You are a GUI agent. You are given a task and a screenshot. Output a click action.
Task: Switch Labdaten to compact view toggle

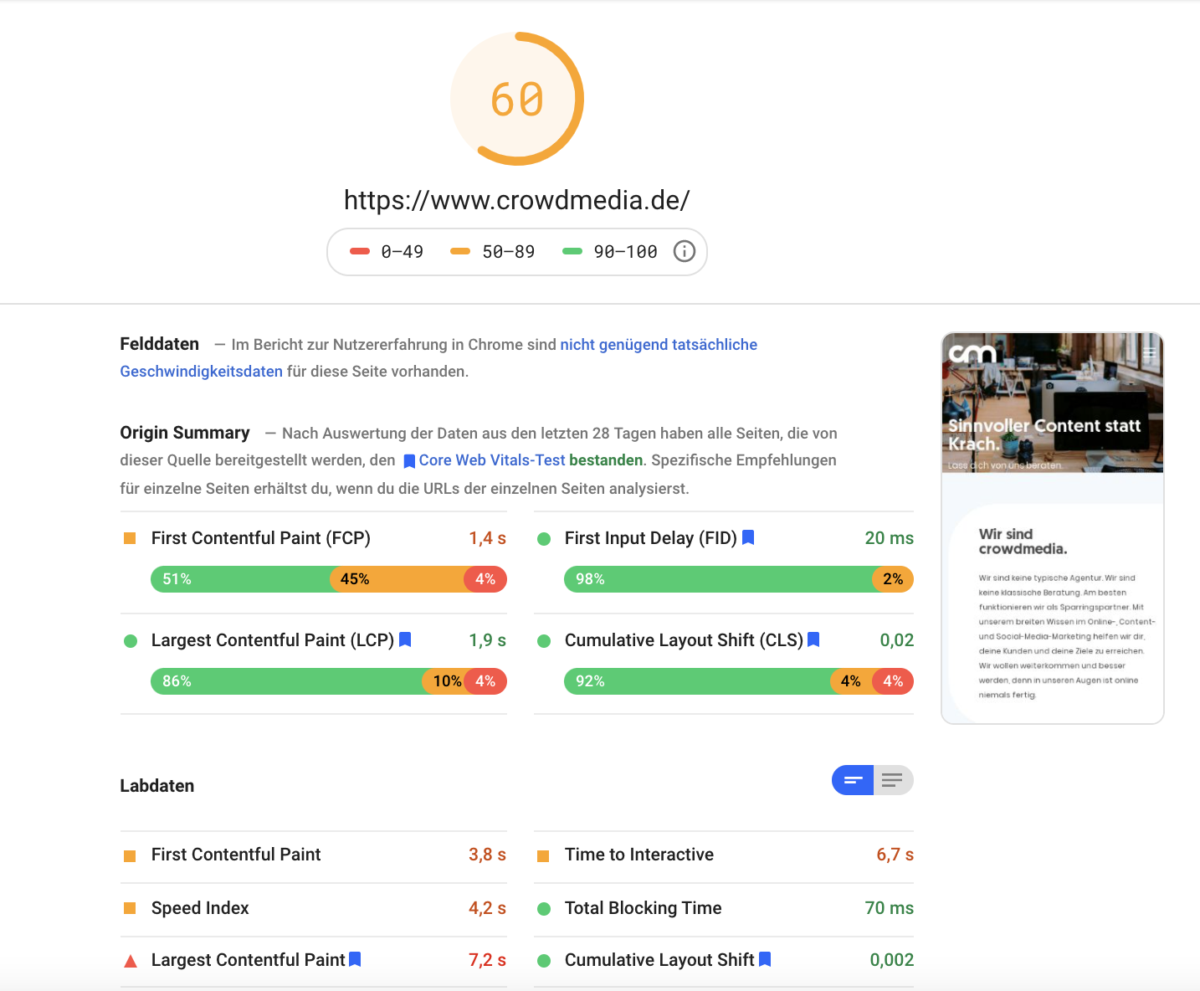click(x=853, y=780)
